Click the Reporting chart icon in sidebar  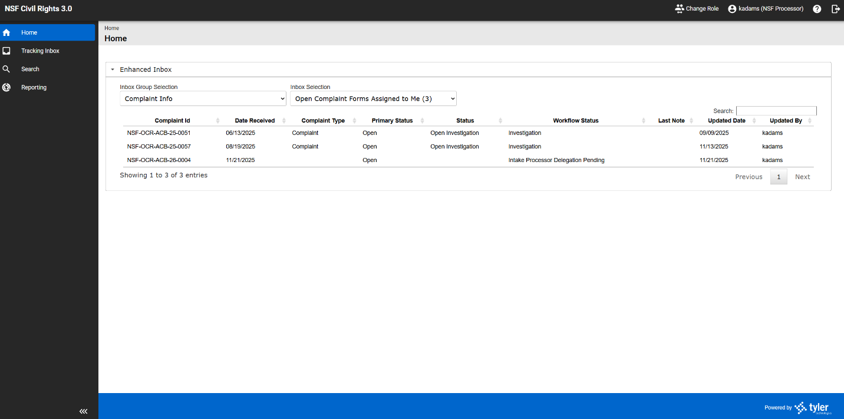click(x=6, y=88)
